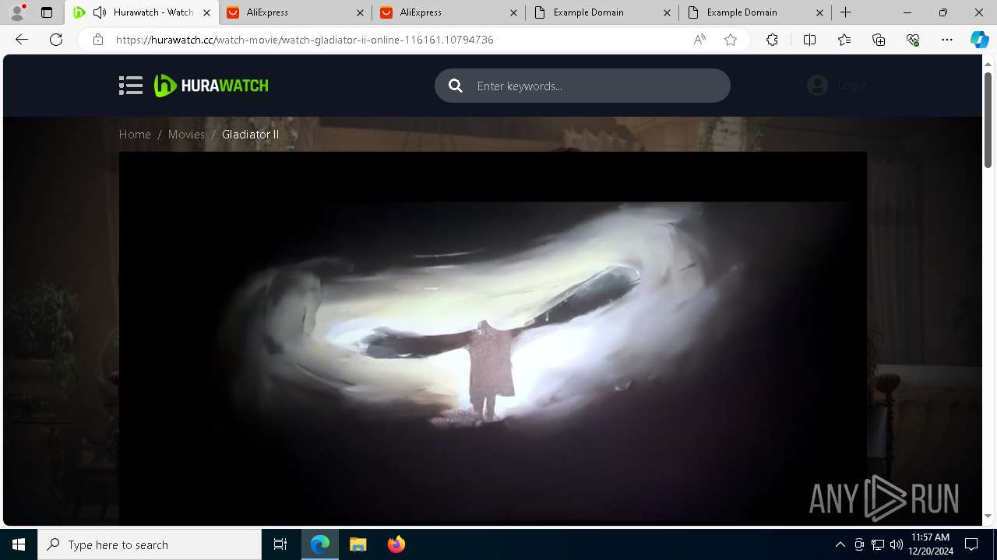Open the Extensions puzzle icon
This screenshot has width=997, height=560.
772,40
